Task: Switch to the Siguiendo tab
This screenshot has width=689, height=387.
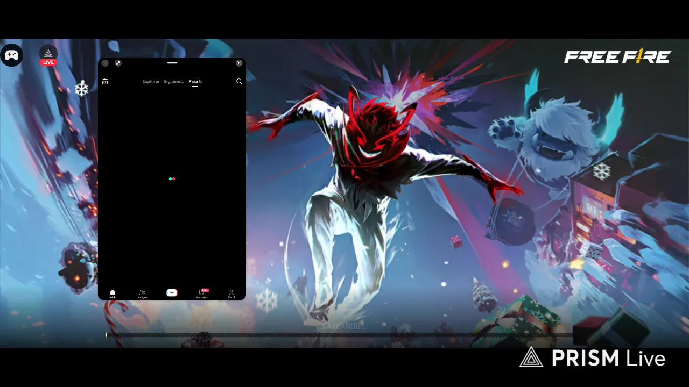Action: pos(174,81)
